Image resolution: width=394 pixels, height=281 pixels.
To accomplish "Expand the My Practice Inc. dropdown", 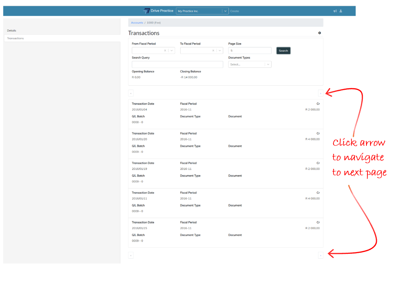I will coord(225,11).
